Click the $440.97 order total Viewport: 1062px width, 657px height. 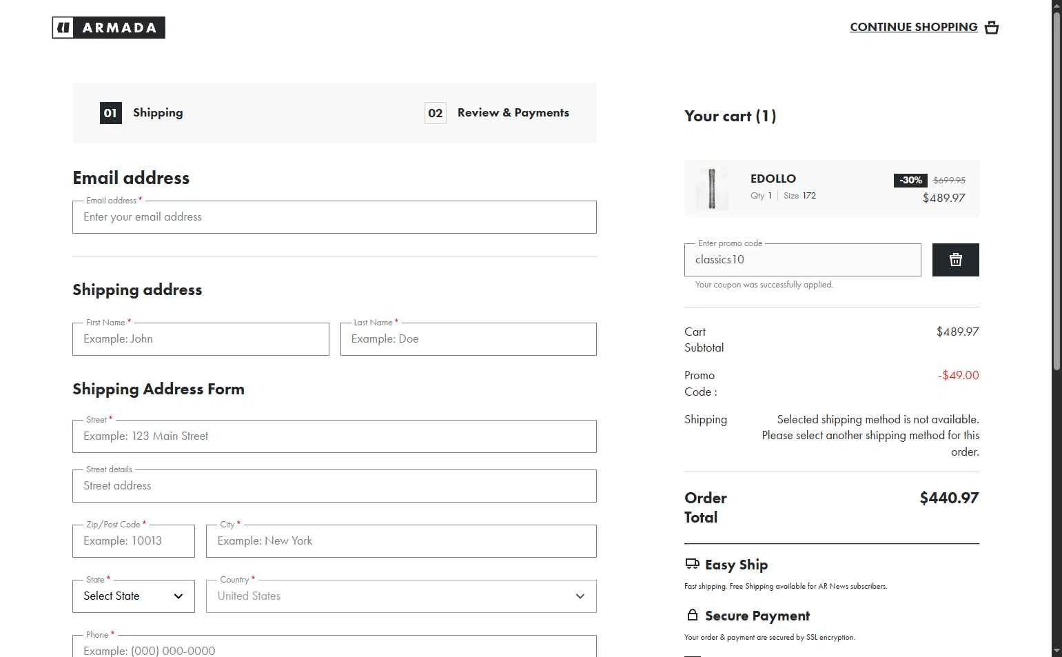coord(949,498)
